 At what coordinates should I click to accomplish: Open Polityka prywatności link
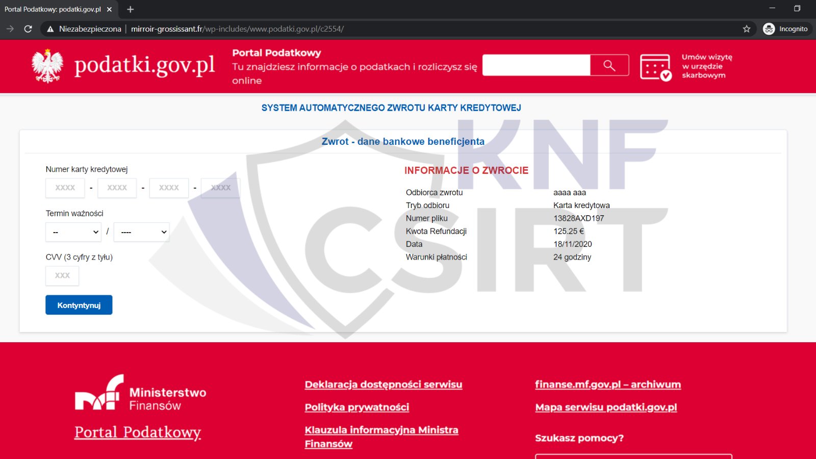click(x=357, y=407)
